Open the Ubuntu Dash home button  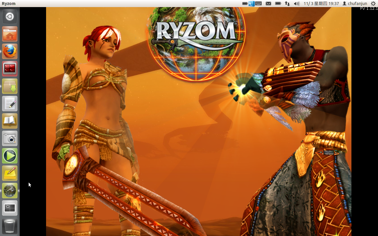[10, 17]
